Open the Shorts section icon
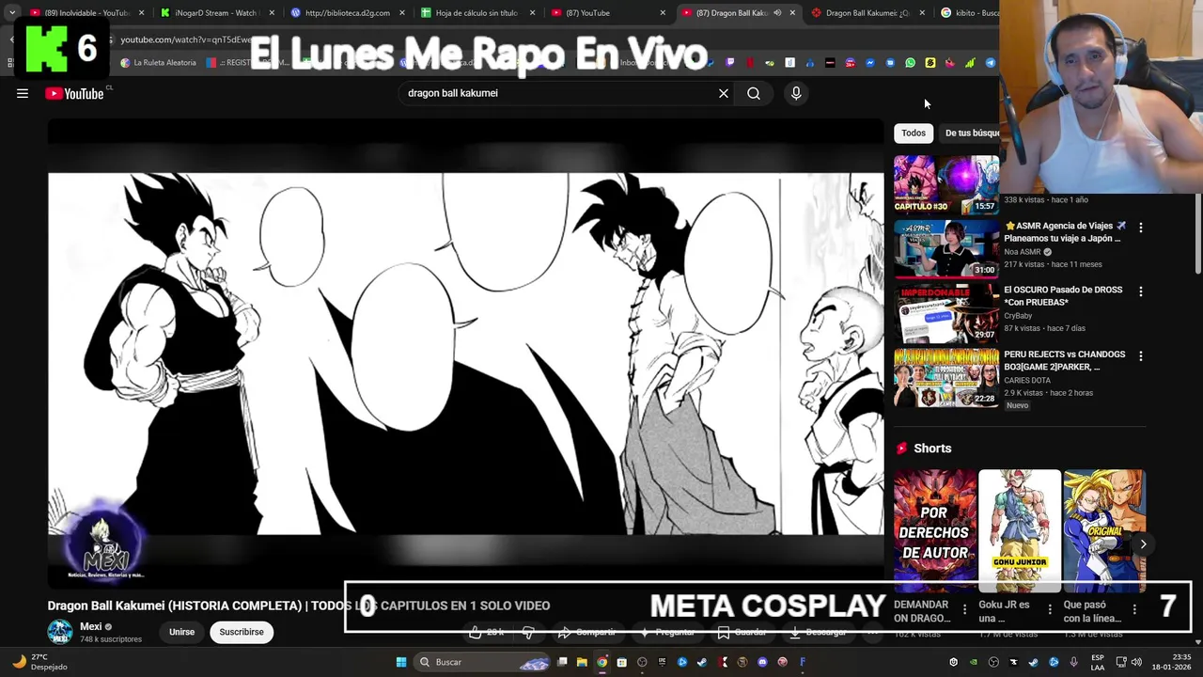This screenshot has width=1203, height=677. pyautogui.click(x=902, y=449)
